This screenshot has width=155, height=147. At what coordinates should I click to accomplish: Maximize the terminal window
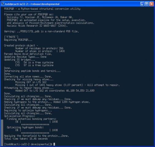click(147, 4)
